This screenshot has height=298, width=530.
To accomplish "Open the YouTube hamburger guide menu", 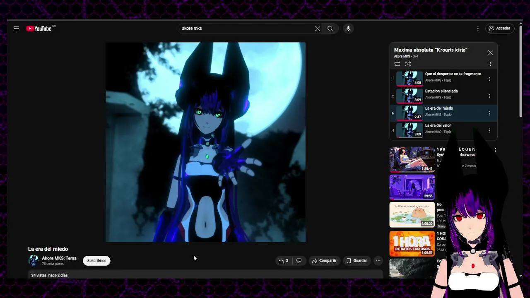I will [x=17, y=29].
